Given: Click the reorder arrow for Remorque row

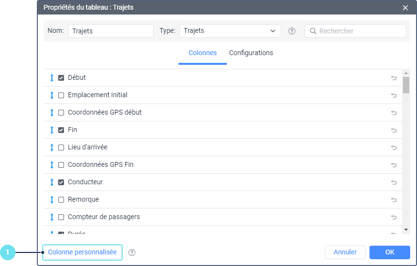Looking at the screenshot, I should (52, 200).
